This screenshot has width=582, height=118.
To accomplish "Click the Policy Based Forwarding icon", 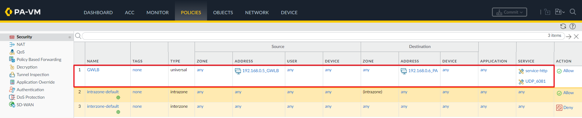I will click(x=12, y=59).
